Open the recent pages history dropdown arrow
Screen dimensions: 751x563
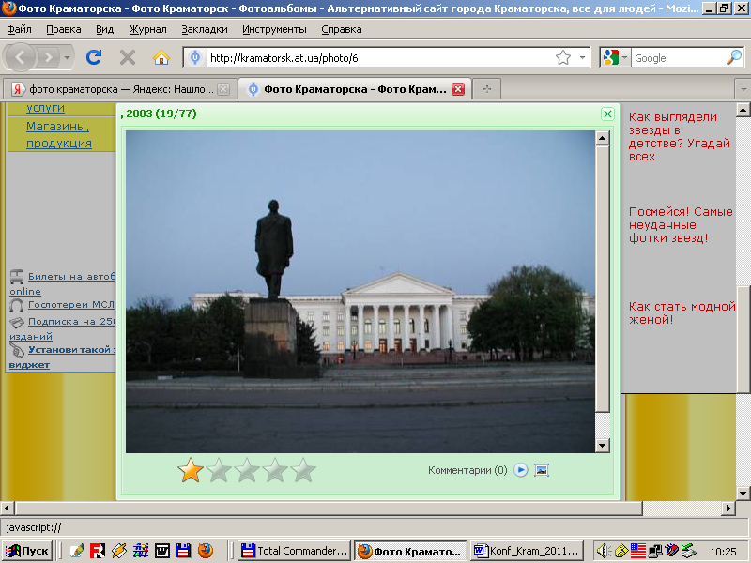pyautogui.click(x=67, y=58)
